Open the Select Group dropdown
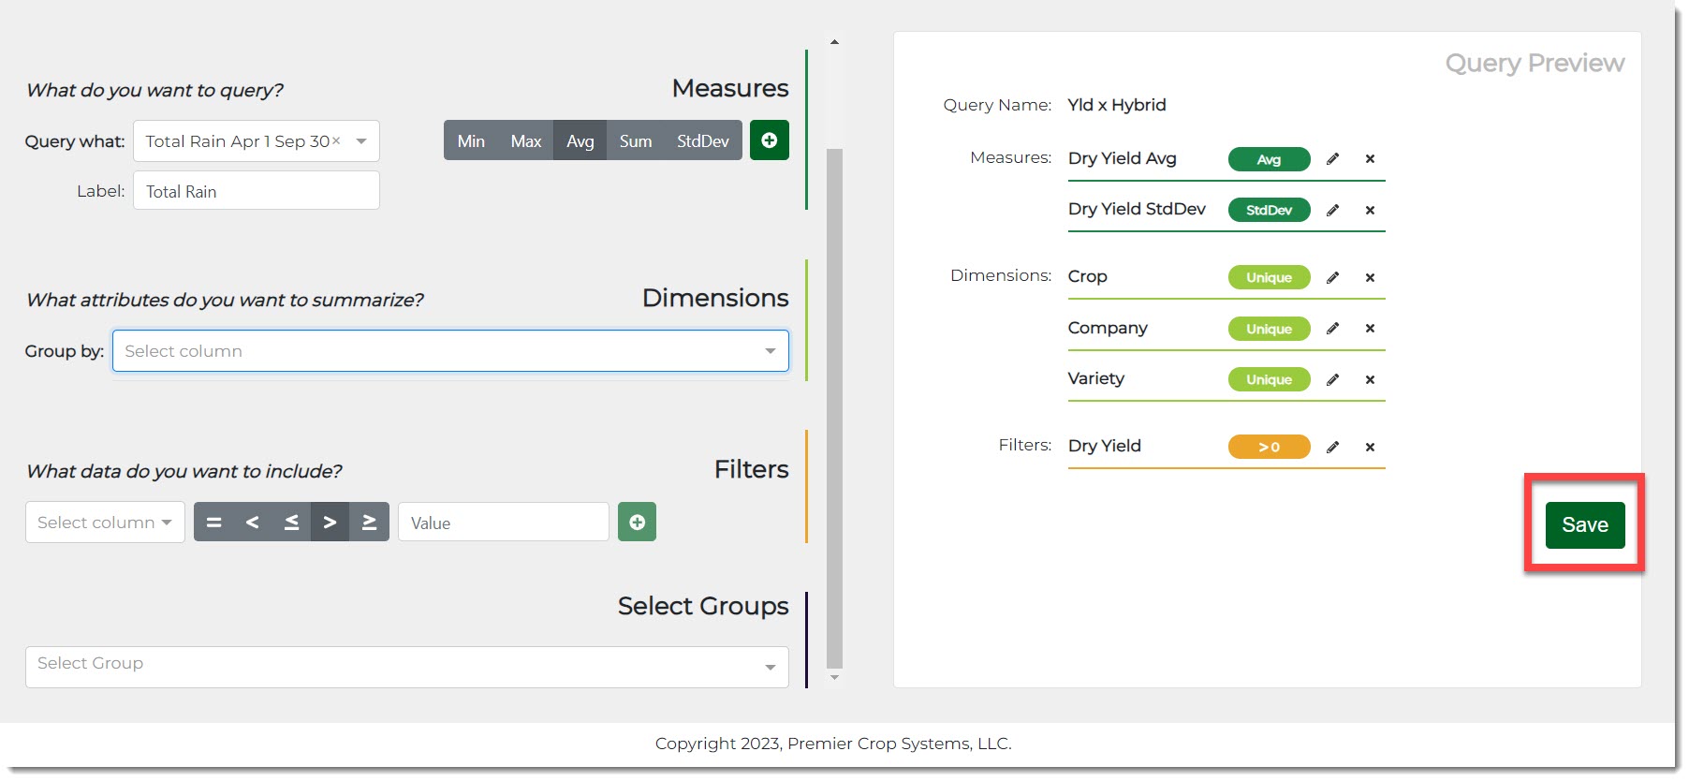Image resolution: width=1689 pixels, height=781 pixels. pos(406,667)
